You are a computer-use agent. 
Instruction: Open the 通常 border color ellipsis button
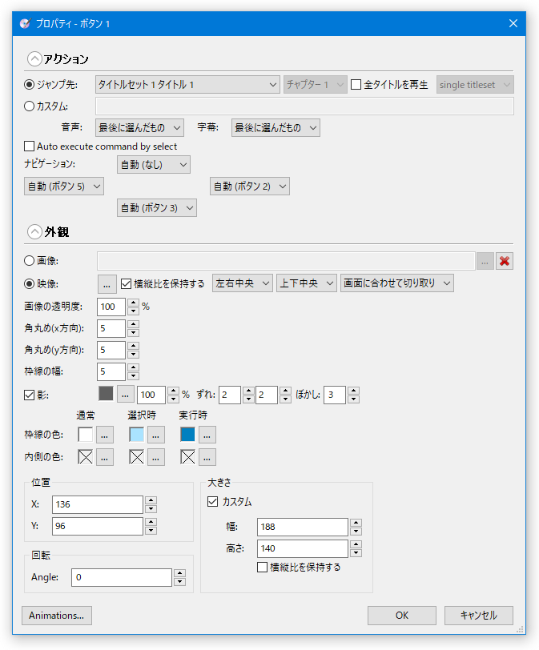pyautogui.click(x=105, y=435)
